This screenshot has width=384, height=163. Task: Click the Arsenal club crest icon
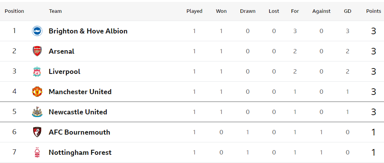click(37, 51)
